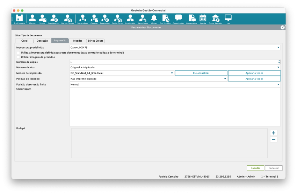Click inside the Observações text area
Viewport: 297px width, 194px height.
(x=175, y=107)
